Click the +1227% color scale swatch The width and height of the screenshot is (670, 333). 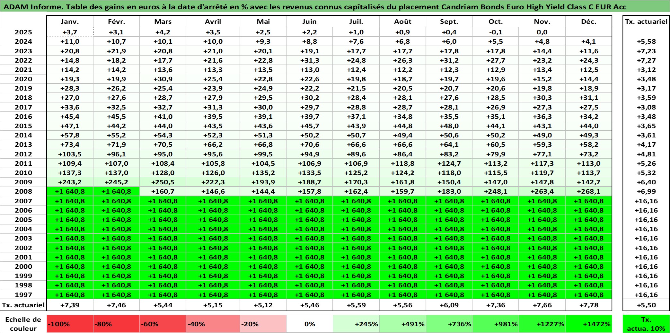click(x=542, y=324)
